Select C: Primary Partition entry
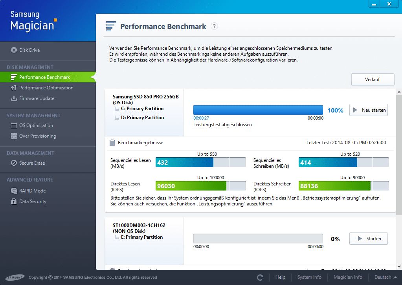The image size is (402, 285). pos(142,109)
